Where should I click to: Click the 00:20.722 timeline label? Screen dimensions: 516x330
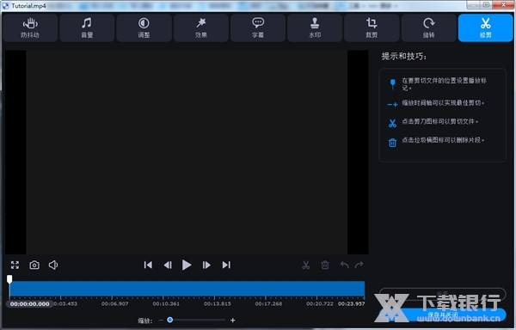tap(320, 303)
